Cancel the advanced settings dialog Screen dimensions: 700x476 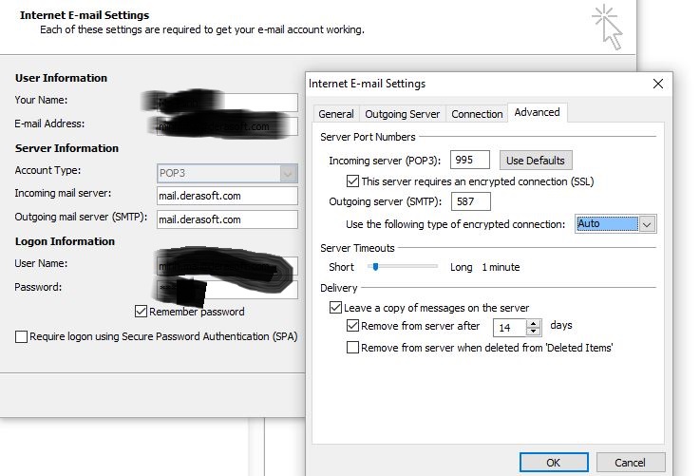[630, 463]
